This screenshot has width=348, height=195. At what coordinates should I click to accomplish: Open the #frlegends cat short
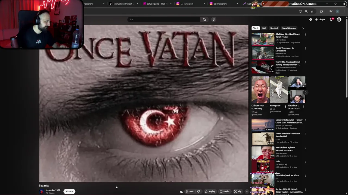pyautogui.click(x=279, y=90)
